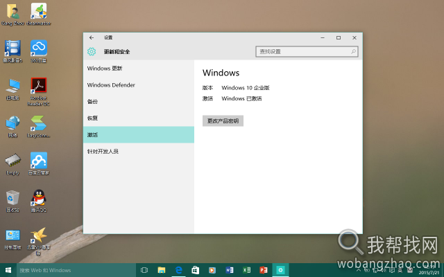Open the Start menu

[8, 270]
